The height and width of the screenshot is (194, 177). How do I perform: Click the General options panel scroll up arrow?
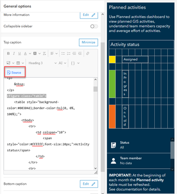(x=103, y=15)
